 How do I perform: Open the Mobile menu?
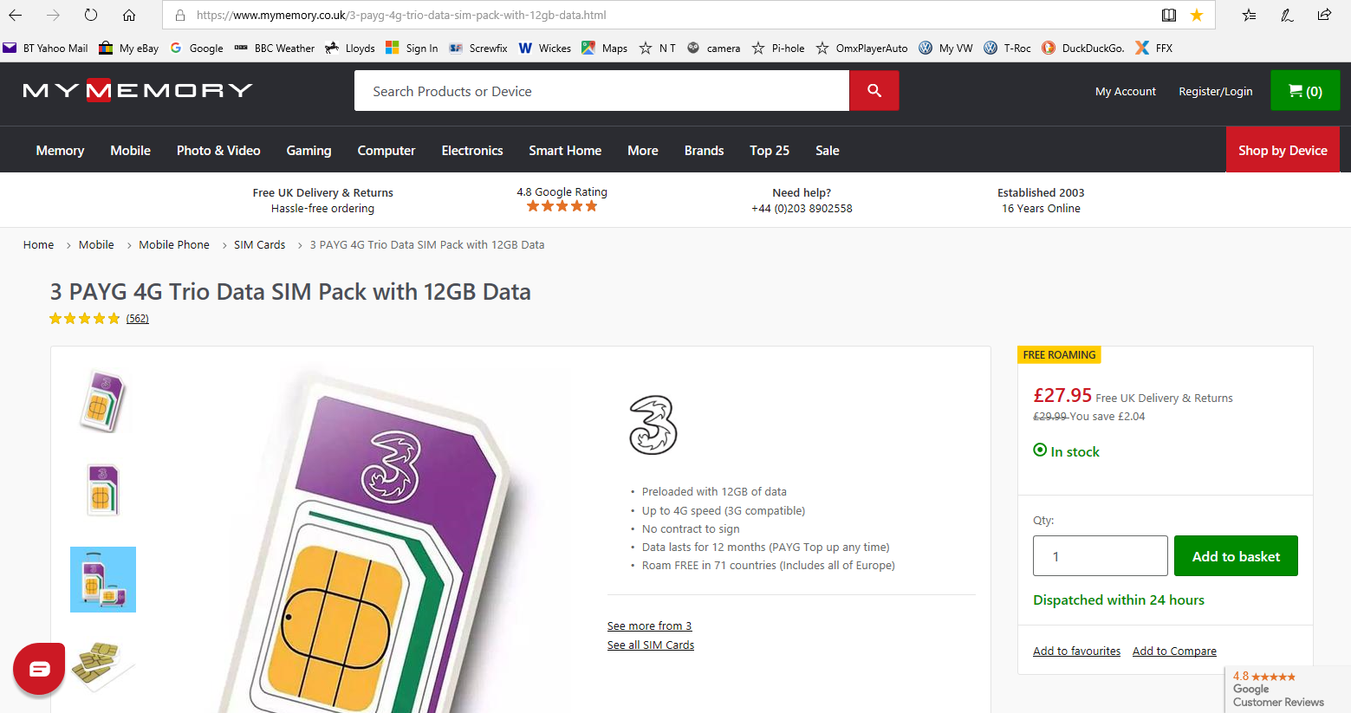pos(131,150)
